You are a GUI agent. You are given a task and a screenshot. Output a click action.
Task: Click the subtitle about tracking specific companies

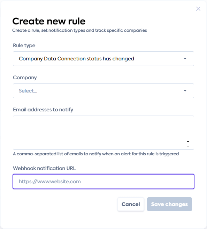(x=79, y=30)
